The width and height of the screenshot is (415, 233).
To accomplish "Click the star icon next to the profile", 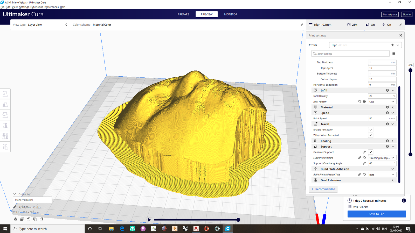I will [392, 45].
